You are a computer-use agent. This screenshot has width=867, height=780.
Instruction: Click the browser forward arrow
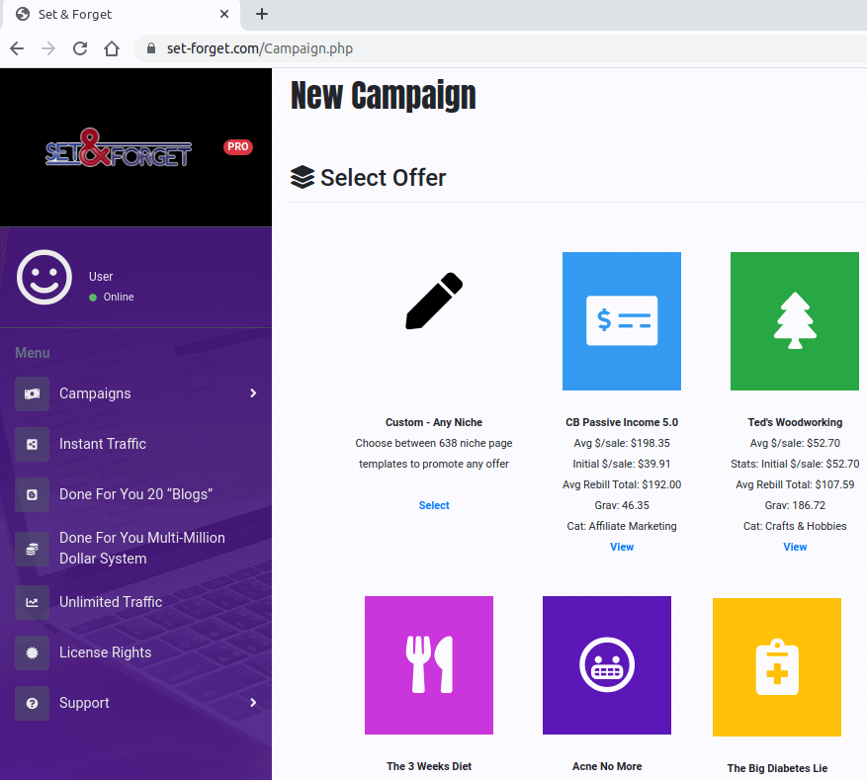pyautogui.click(x=48, y=48)
